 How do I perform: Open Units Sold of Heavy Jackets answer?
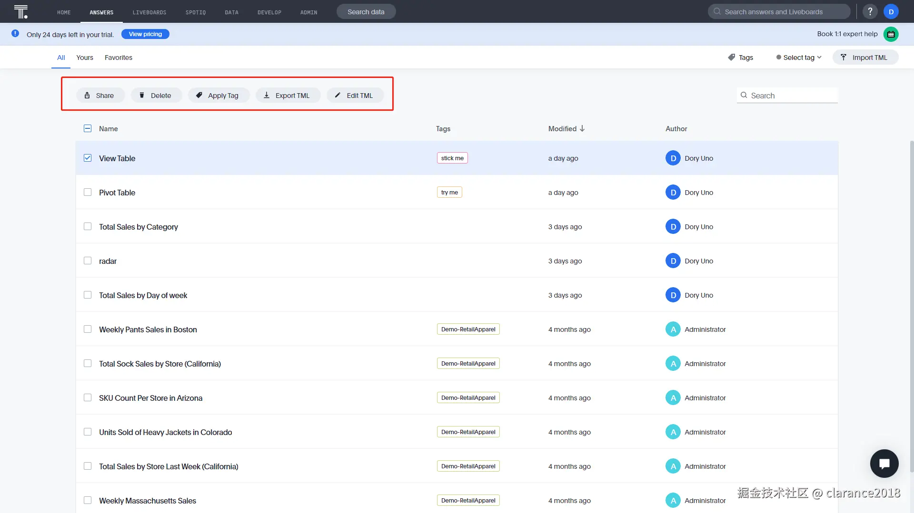pos(166,432)
